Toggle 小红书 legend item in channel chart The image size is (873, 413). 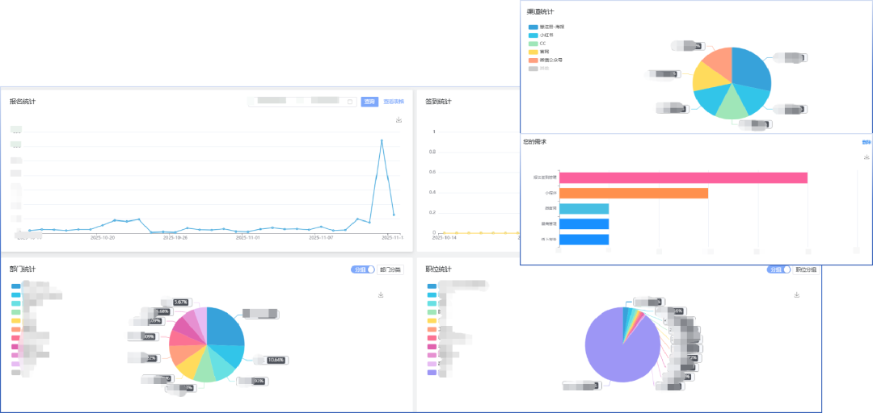pos(546,35)
